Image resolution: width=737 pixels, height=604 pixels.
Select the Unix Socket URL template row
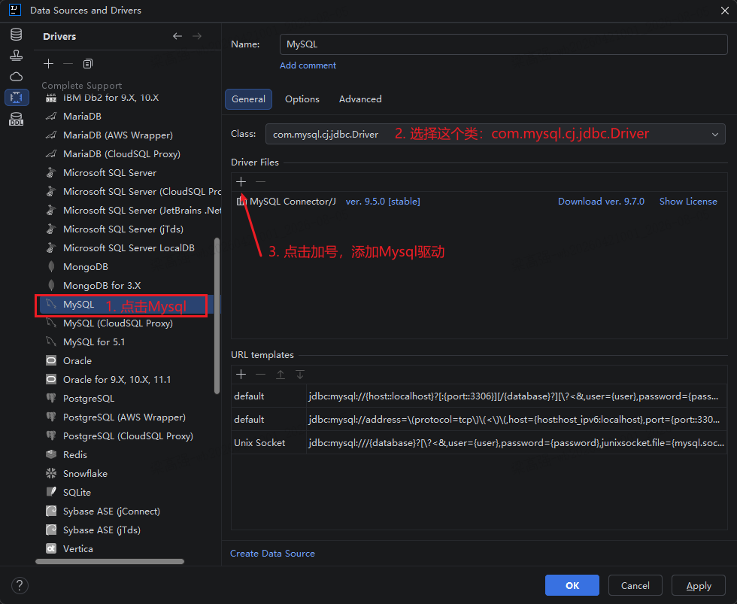click(x=479, y=442)
